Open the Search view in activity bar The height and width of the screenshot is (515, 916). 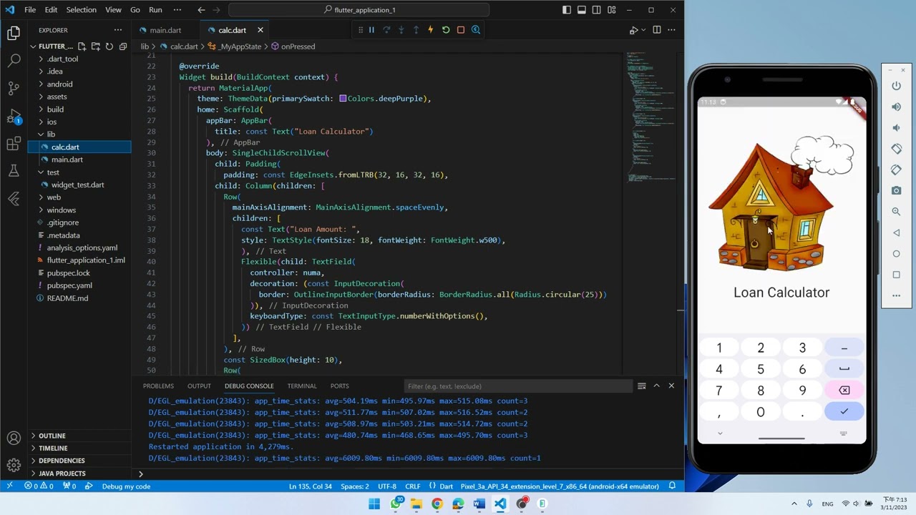click(x=14, y=60)
